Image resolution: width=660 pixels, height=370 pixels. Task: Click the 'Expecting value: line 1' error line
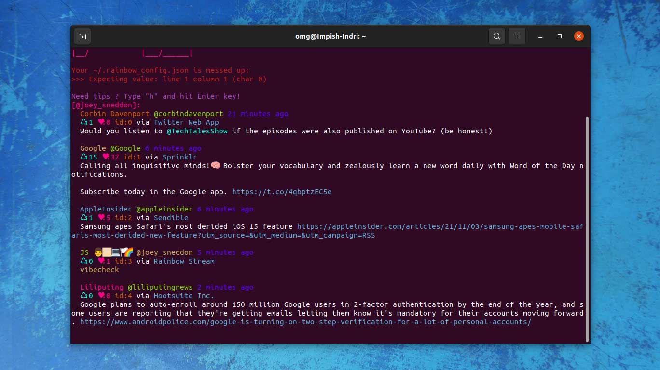click(x=169, y=79)
